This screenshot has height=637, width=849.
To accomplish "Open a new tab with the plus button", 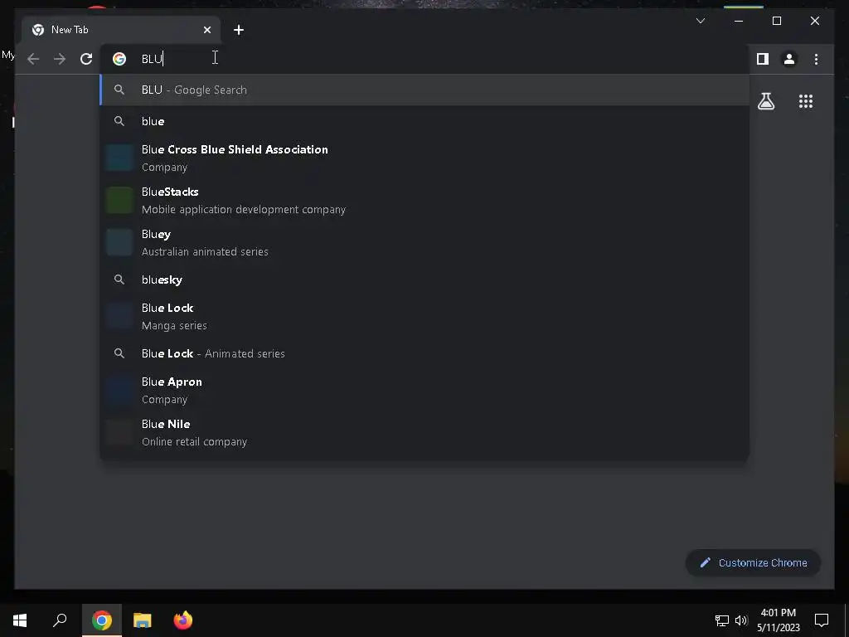I will [239, 30].
